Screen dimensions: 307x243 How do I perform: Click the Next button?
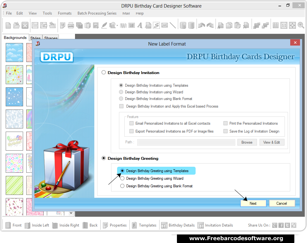253,203
